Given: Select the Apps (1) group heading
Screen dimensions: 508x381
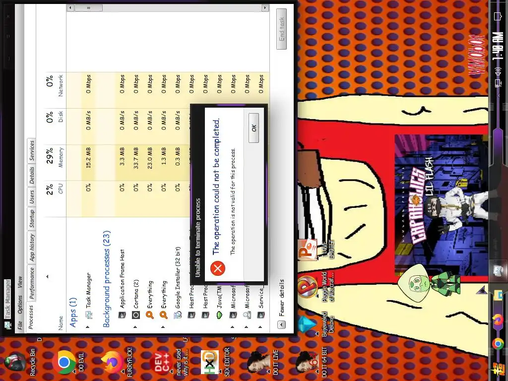Looking at the screenshot, I should (x=73, y=313).
